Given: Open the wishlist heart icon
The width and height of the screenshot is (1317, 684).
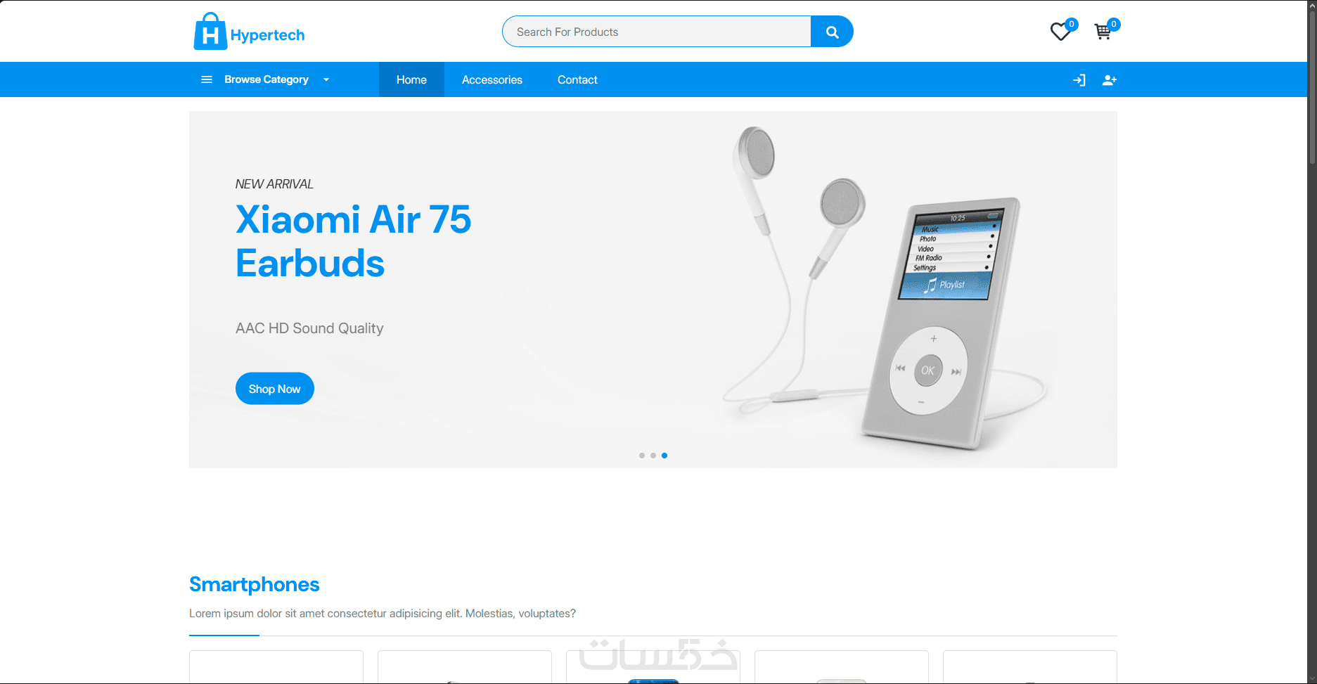Looking at the screenshot, I should point(1060,32).
